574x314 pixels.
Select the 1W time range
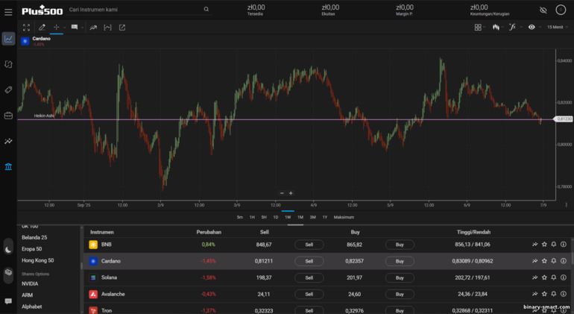point(288,217)
